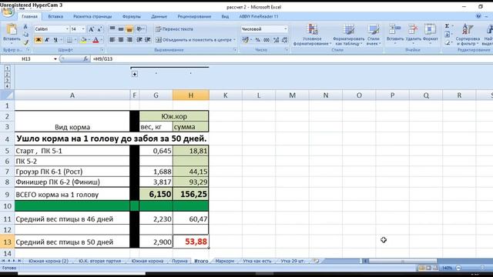493x277 pixels.
Task: Toggle align text left
Action: tap(112, 40)
